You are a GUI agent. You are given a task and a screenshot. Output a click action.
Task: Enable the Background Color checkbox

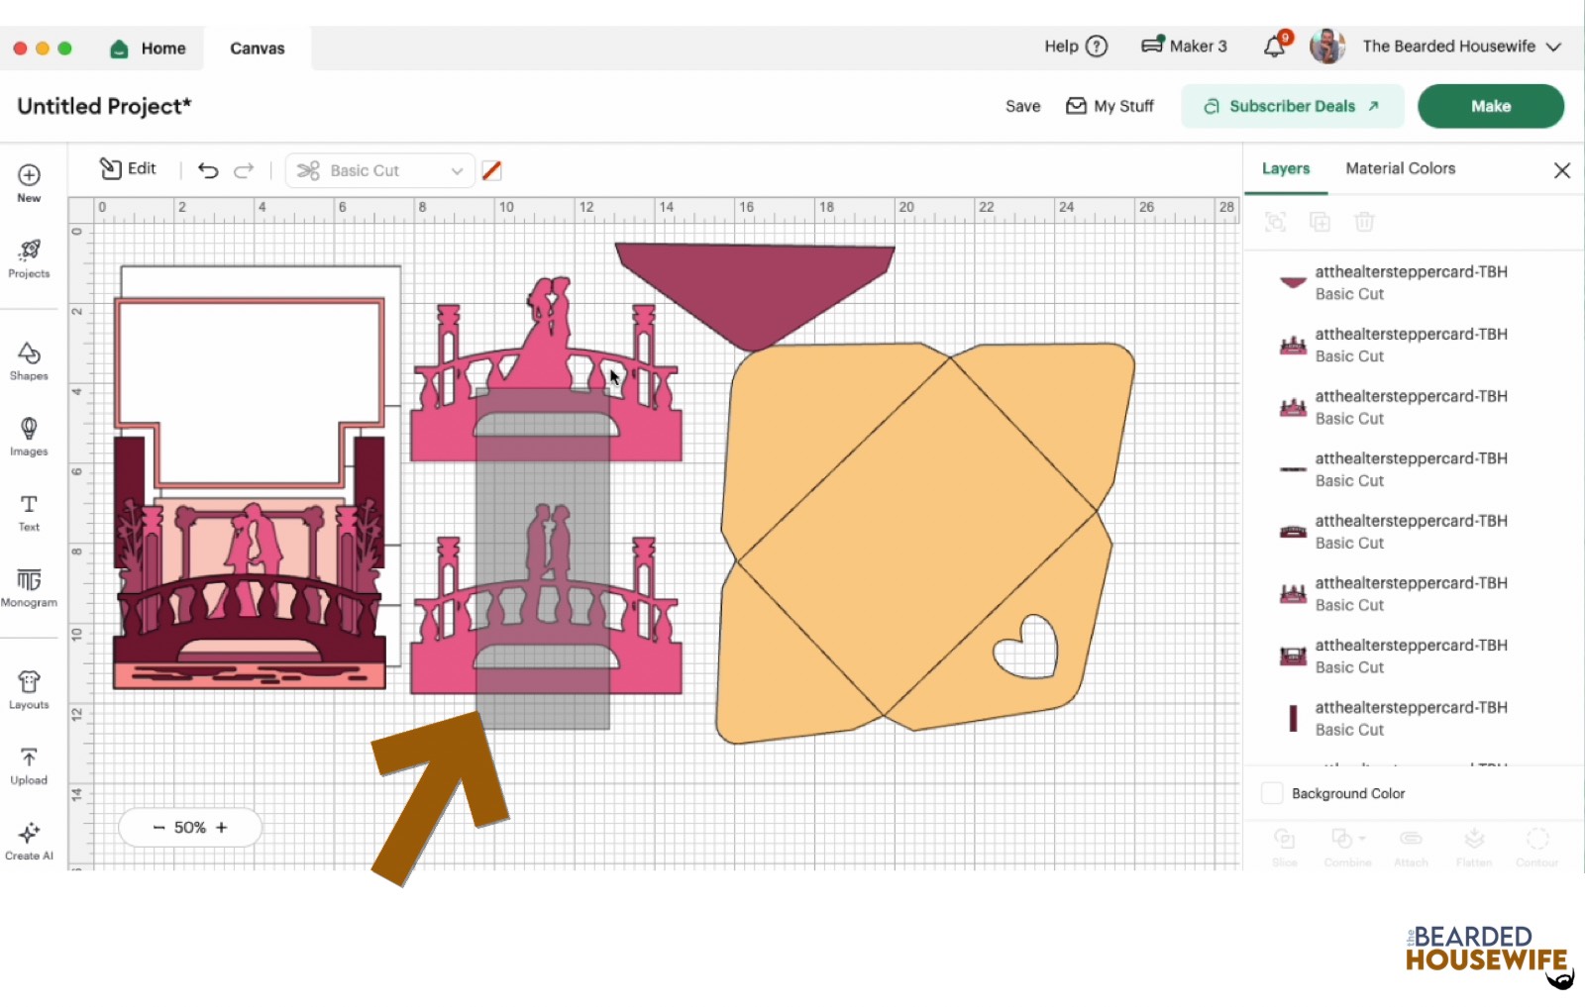[x=1272, y=793]
